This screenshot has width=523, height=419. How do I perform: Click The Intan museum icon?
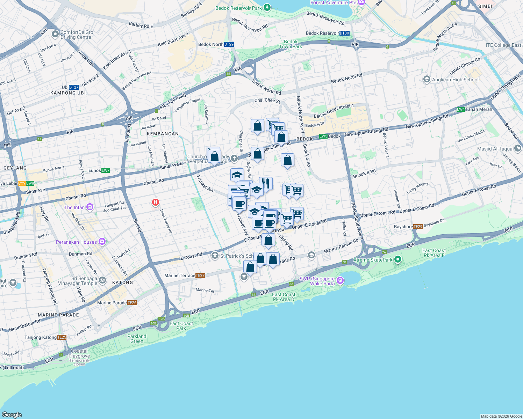[x=90, y=207]
